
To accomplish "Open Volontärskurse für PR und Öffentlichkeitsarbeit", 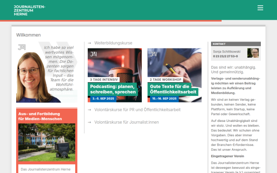I will click(138, 110).
